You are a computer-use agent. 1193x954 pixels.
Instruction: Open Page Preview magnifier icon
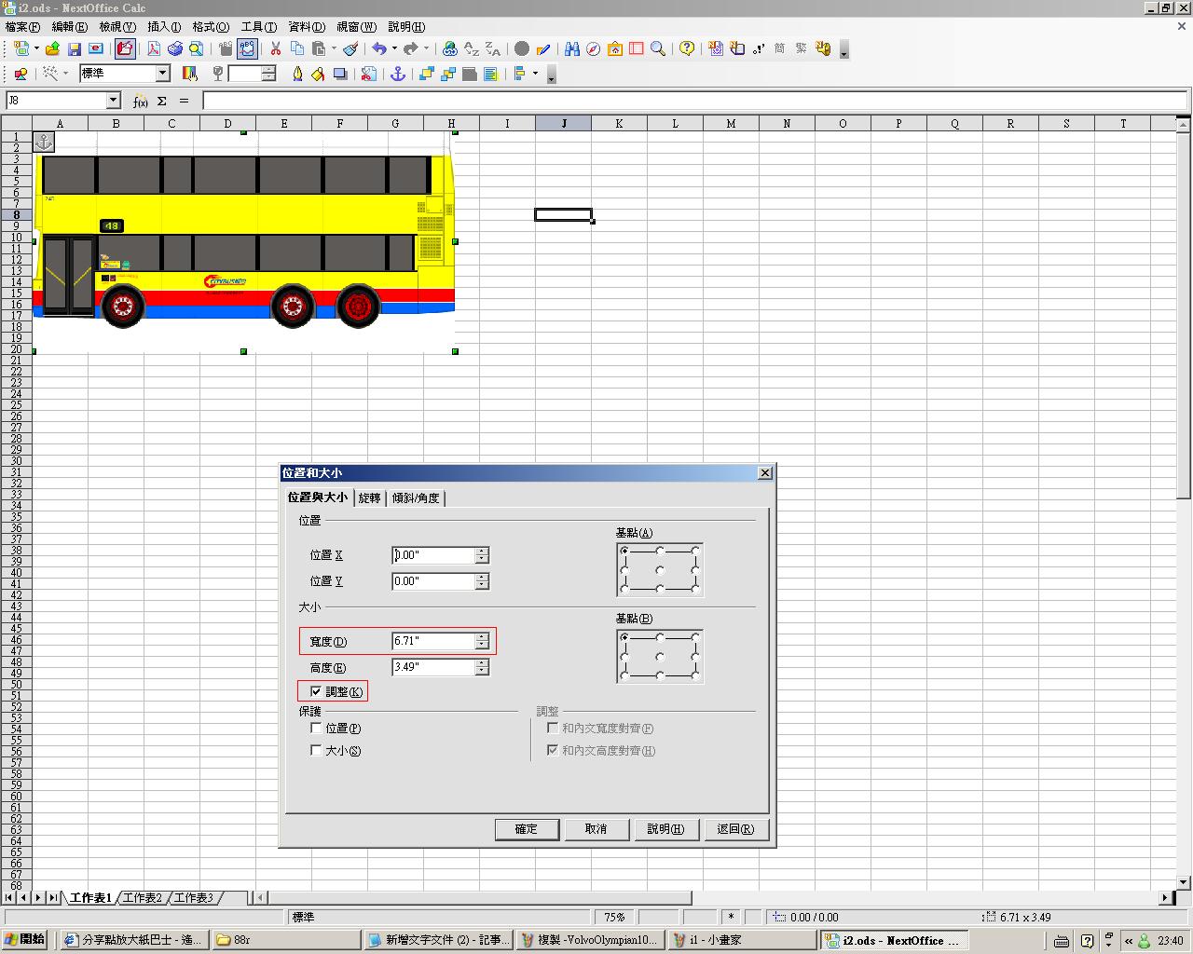tap(196, 48)
